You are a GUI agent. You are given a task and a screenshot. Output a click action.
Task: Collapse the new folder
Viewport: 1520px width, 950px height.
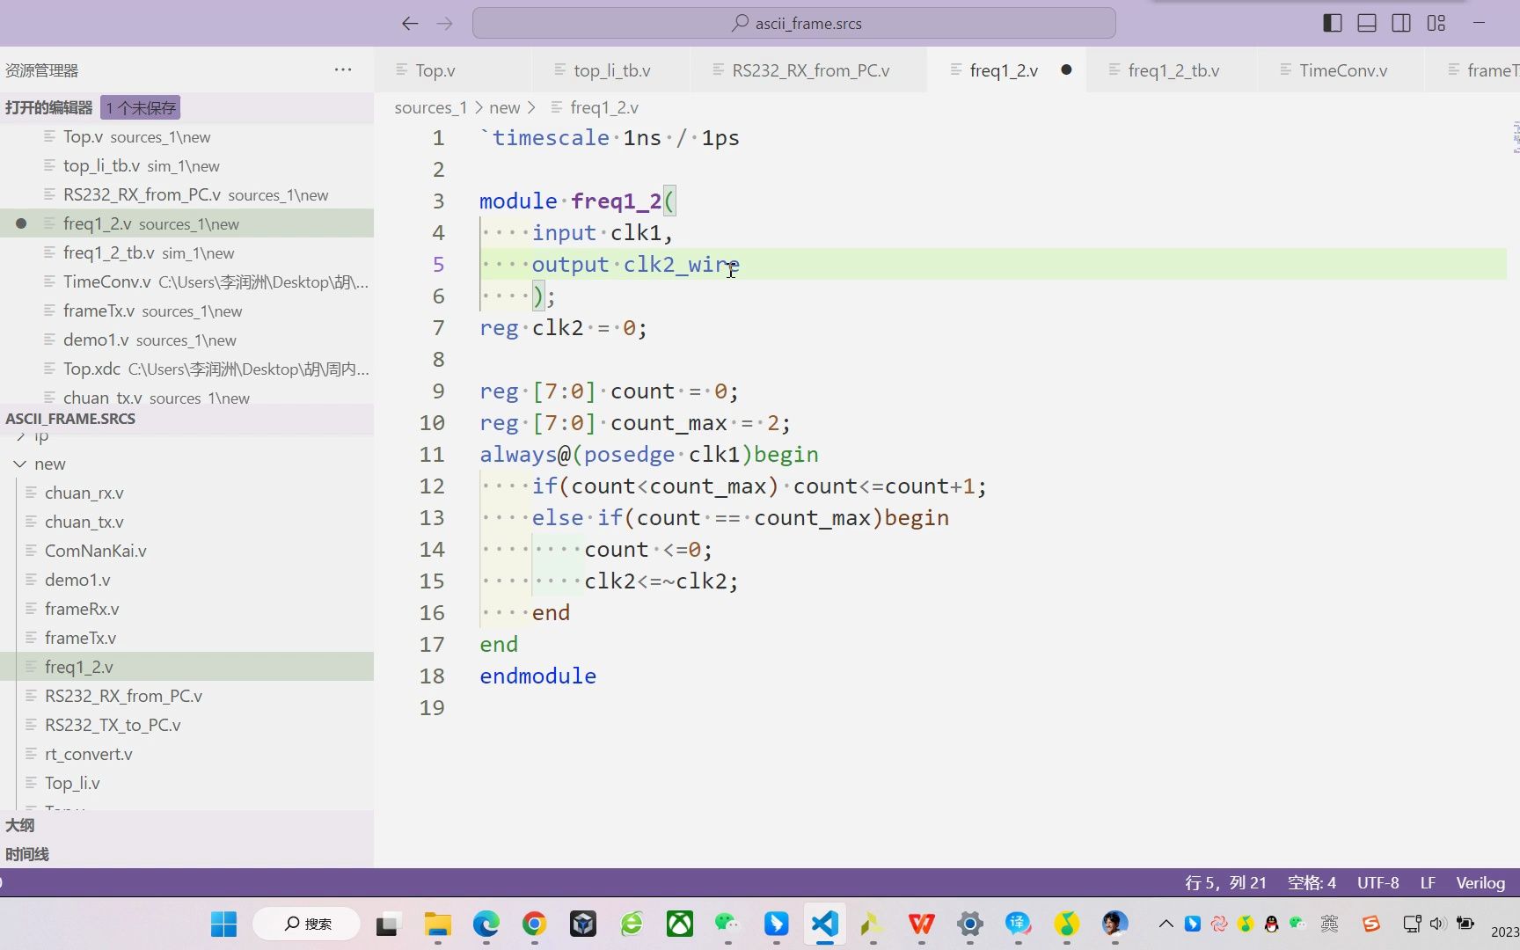tap(186, 464)
